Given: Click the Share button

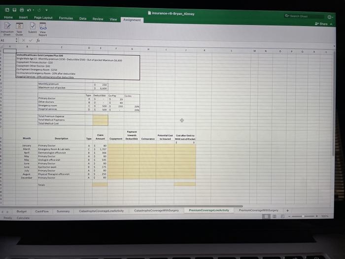Looking at the screenshot, I should click(x=321, y=24).
